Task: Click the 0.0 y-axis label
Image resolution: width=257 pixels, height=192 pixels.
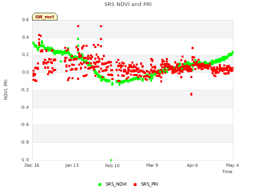Action: click(26, 72)
